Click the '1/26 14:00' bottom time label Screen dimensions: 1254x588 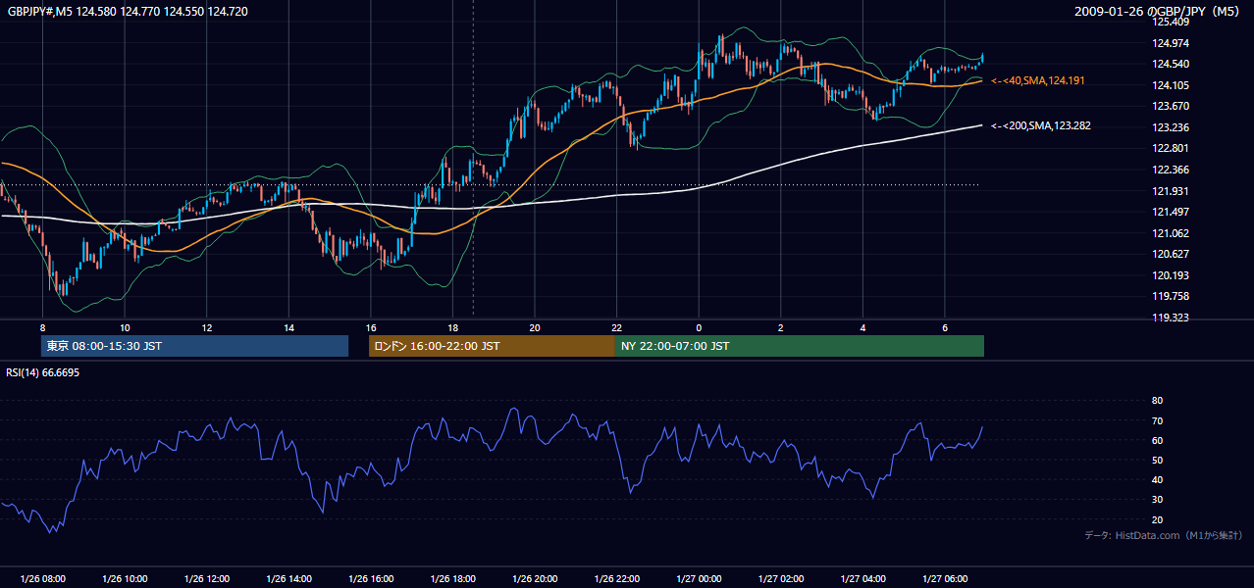click(x=288, y=579)
